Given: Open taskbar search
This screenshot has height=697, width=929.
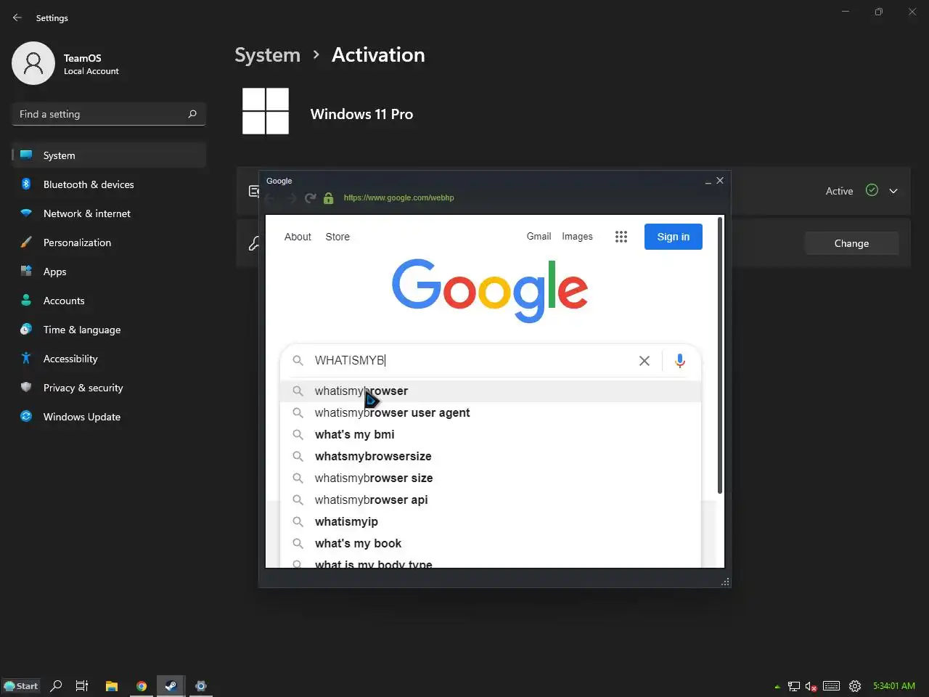Looking at the screenshot, I should click(x=56, y=686).
